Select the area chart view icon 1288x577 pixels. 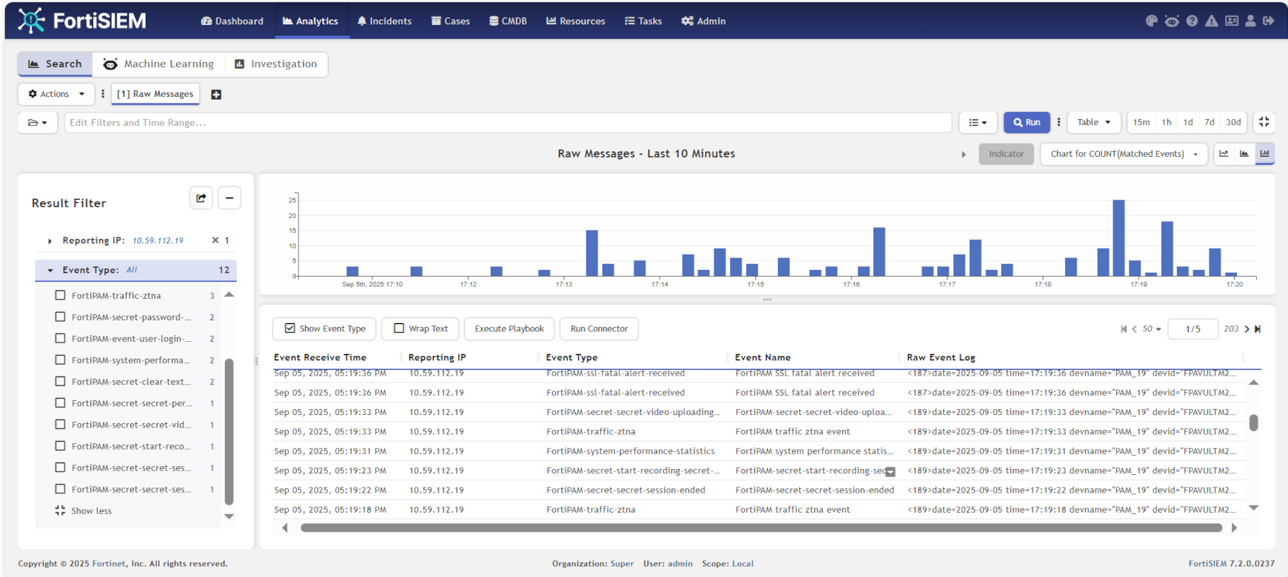click(x=1244, y=154)
